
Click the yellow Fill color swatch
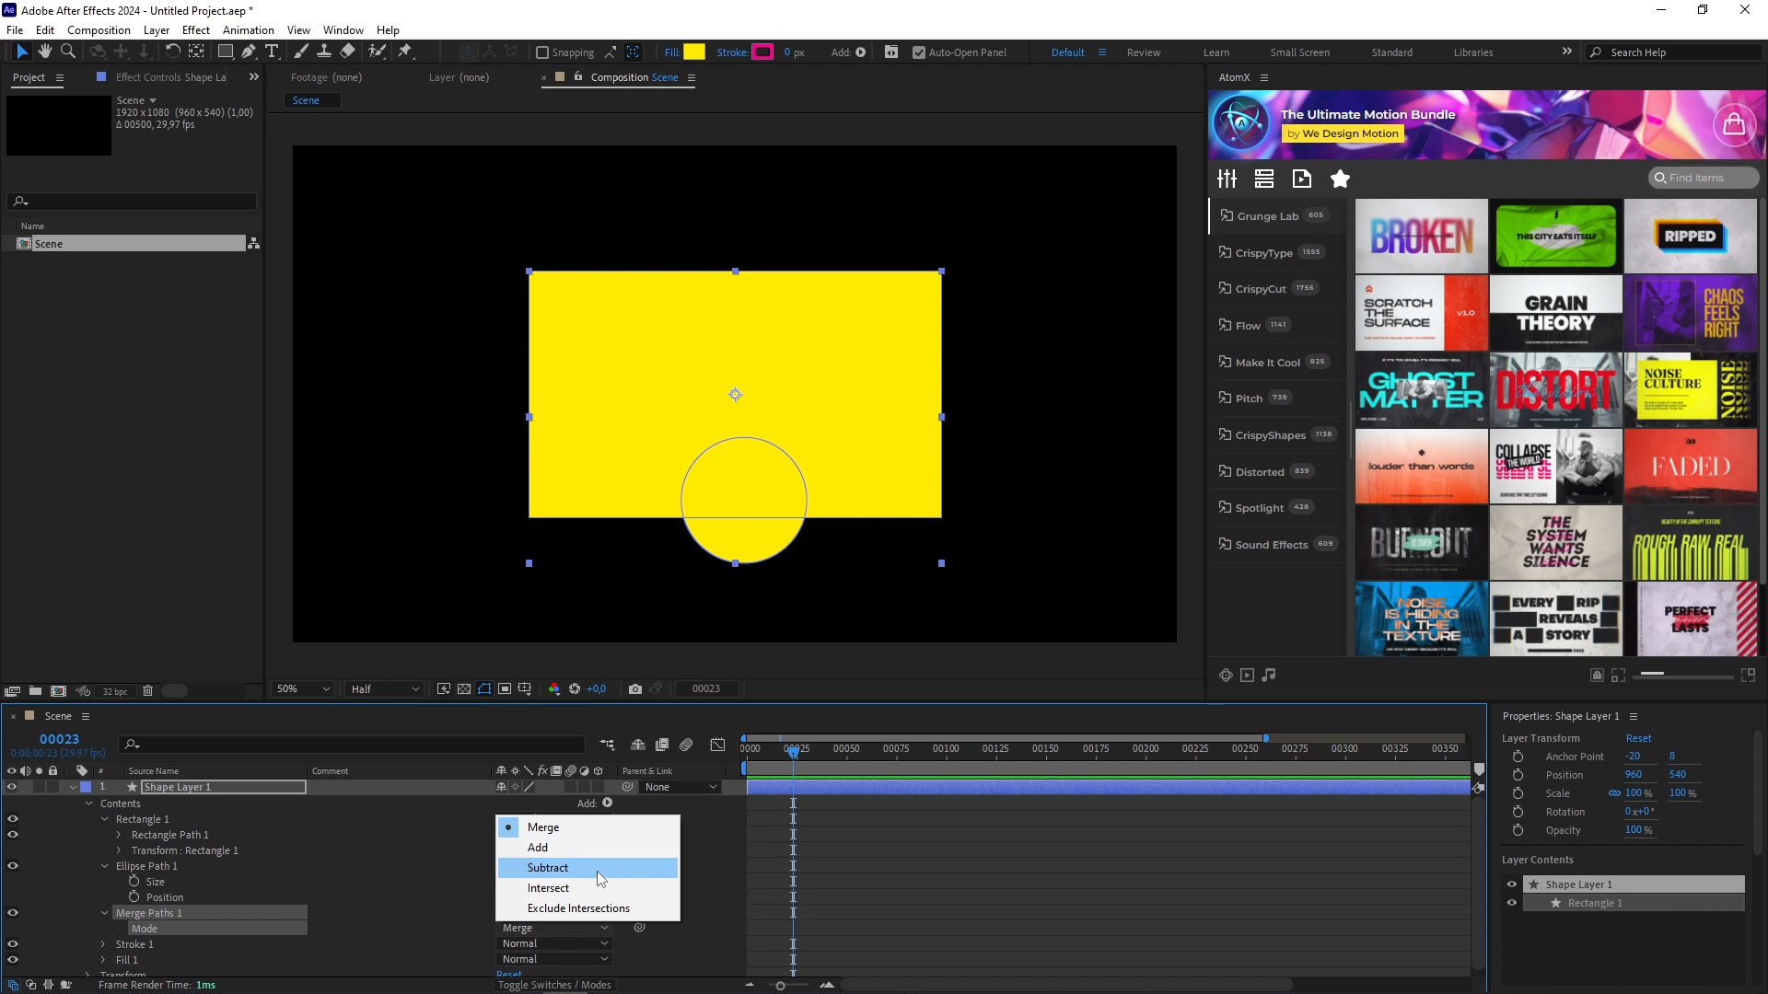pos(694,52)
